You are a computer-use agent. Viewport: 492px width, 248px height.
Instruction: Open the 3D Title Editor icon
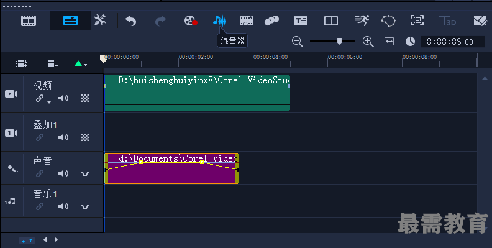click(447, 21)
